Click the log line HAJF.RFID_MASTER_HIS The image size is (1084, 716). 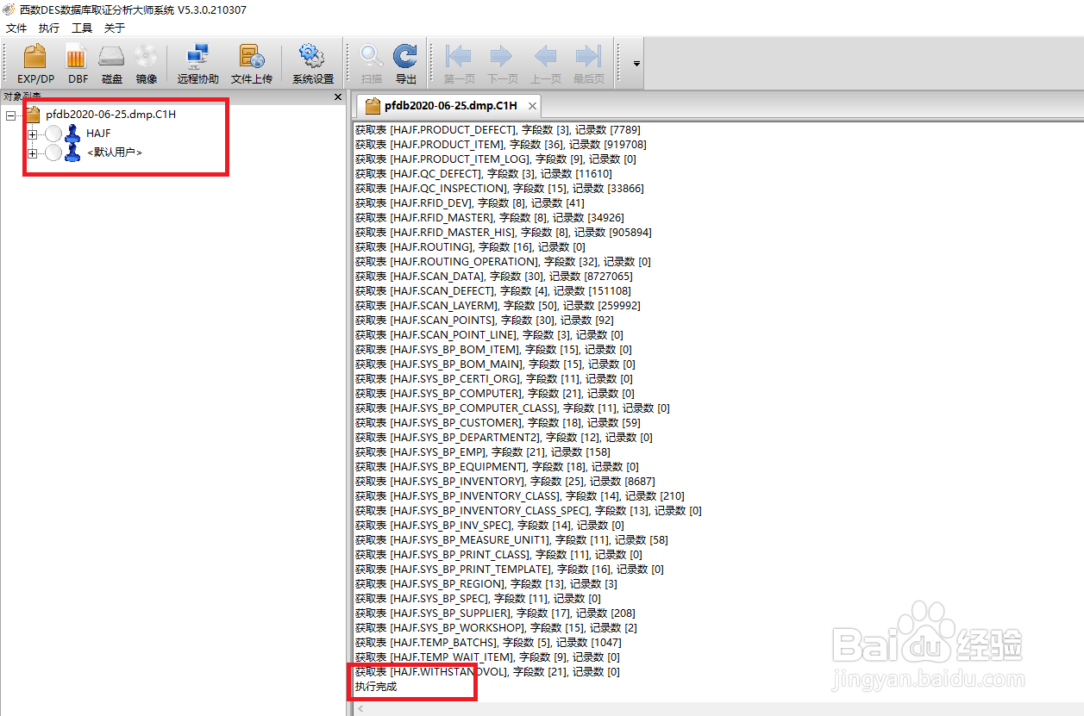[x=504, y=232]
